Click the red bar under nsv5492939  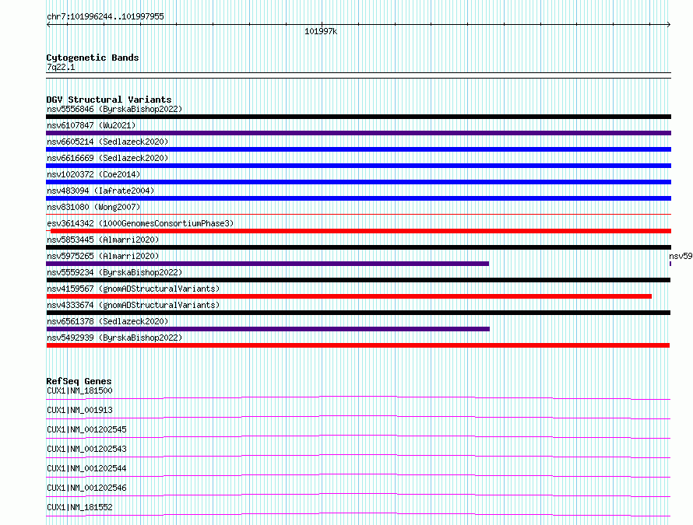(x=358, y=345)
